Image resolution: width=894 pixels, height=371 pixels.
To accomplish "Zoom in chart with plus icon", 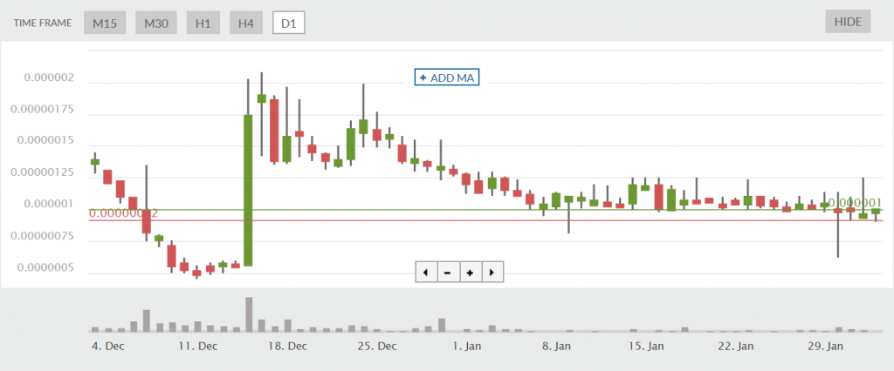I will click(471, 273).
